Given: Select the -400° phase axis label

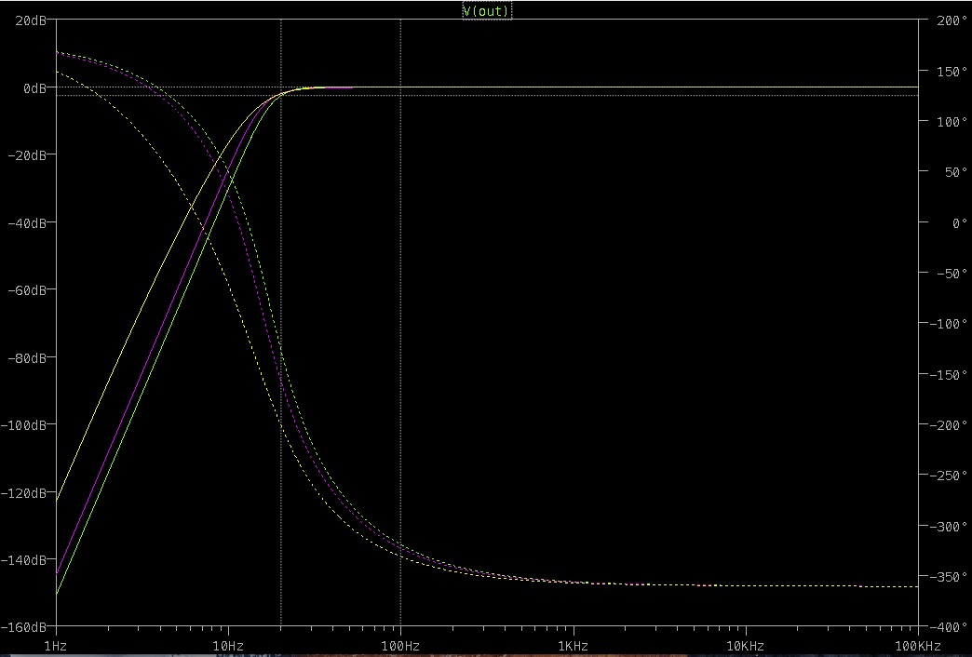Looking at the screenshot, I should (948, 627).
